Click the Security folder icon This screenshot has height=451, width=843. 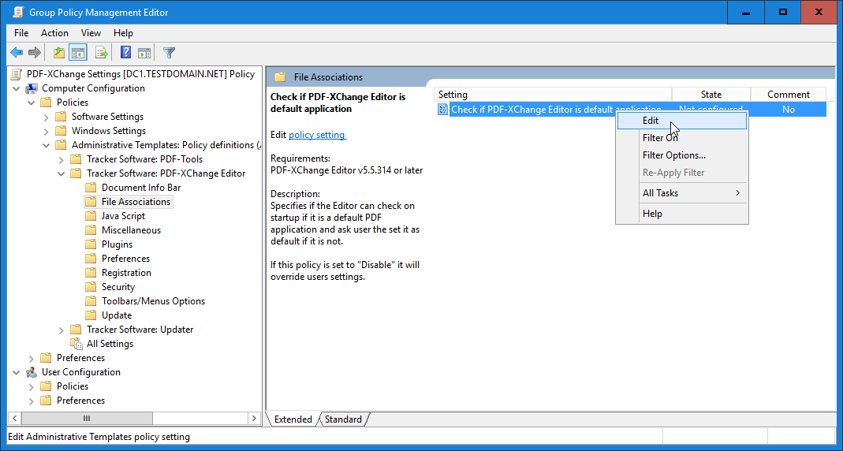(91, 286)
